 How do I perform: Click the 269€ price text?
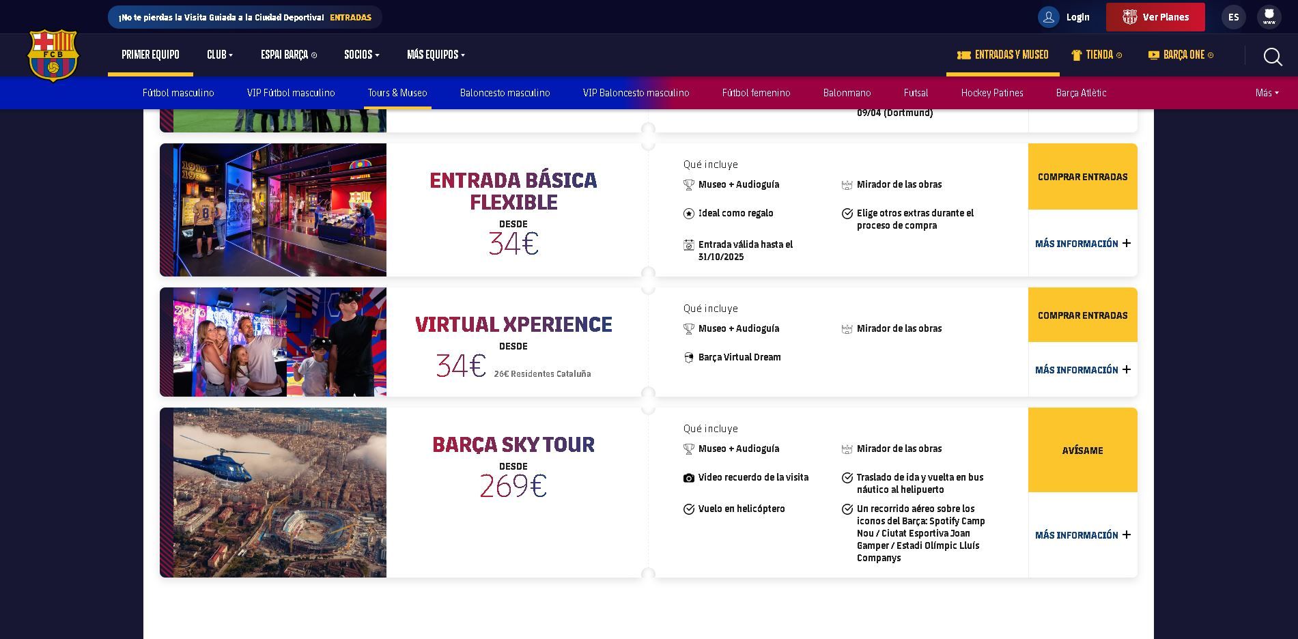(x=513, y=486)
